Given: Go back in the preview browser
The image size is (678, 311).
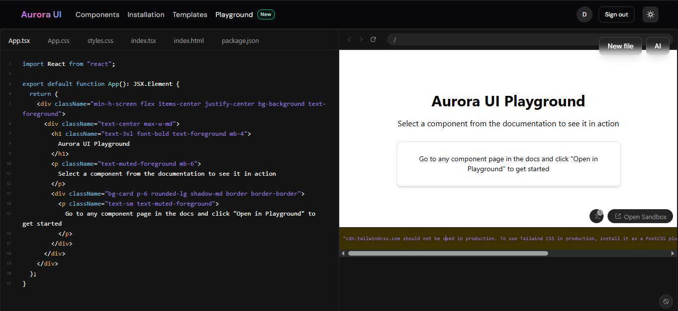Looking at the screenshot, I should (349, 39).
